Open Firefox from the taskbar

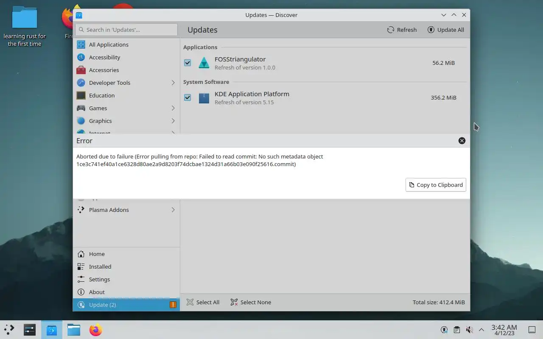[x=96, y=330]
